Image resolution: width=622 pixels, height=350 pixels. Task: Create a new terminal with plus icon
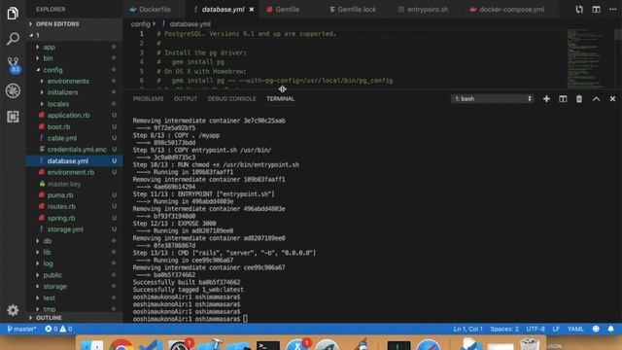click(546, 99)
